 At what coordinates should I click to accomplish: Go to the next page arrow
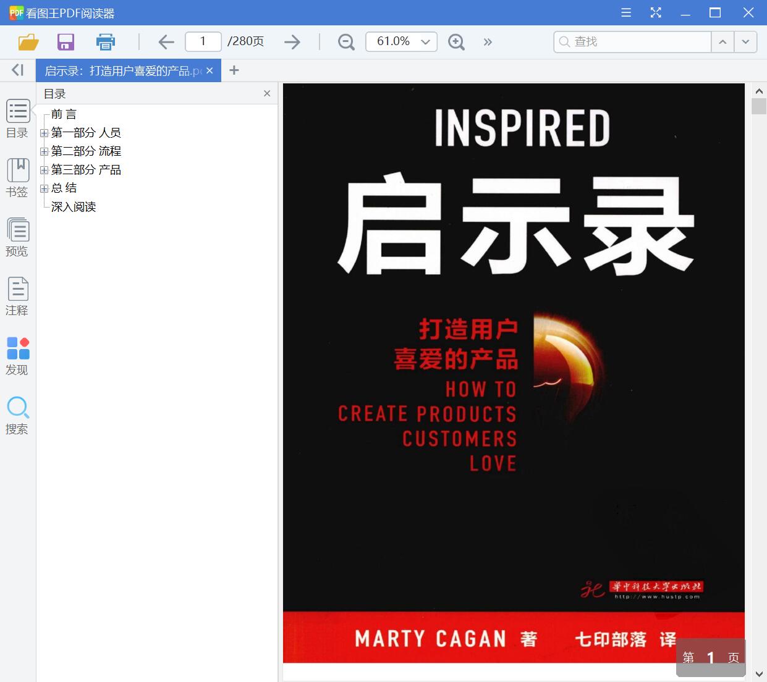pos(292,42)
